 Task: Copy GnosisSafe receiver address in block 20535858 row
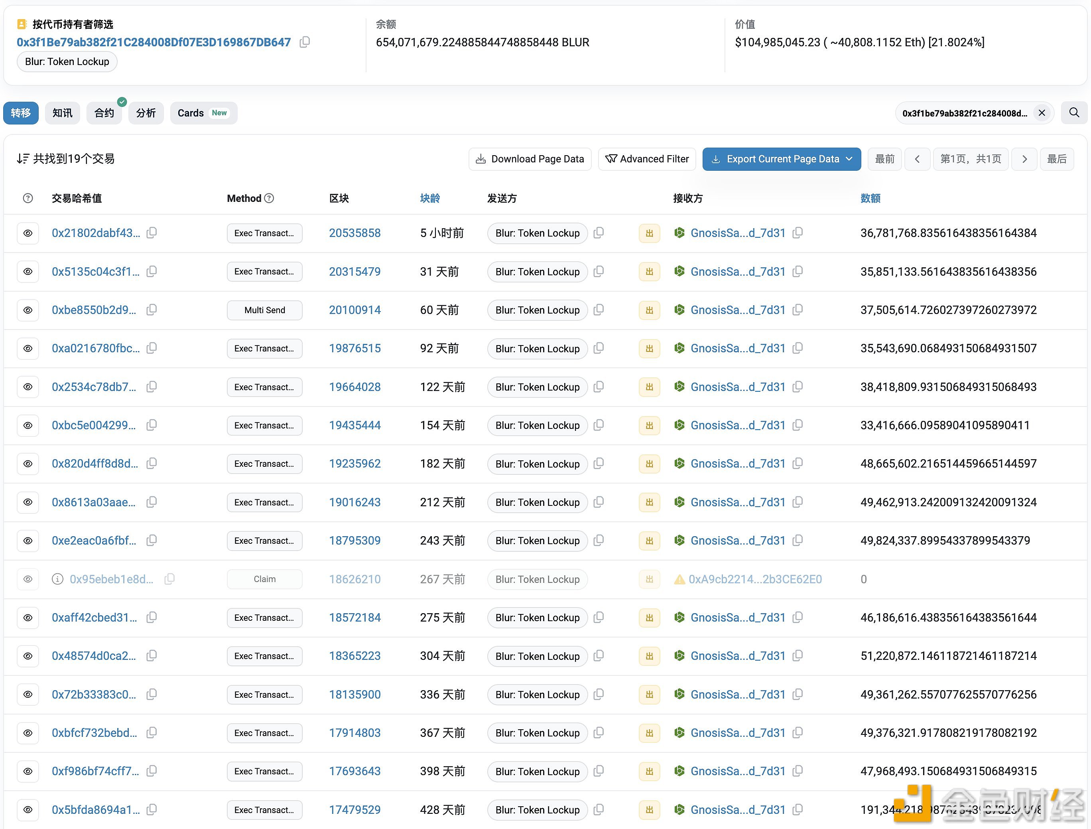pyautogui.click(x=798, y=233)
